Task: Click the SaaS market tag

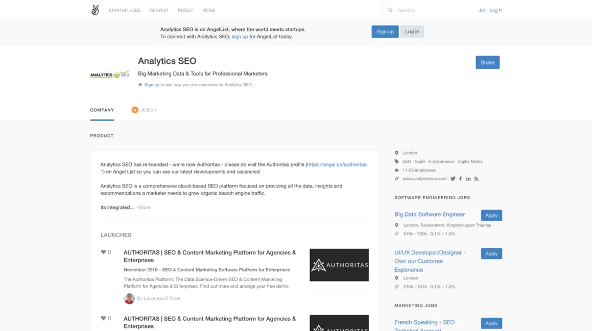Action: point(419,161)
